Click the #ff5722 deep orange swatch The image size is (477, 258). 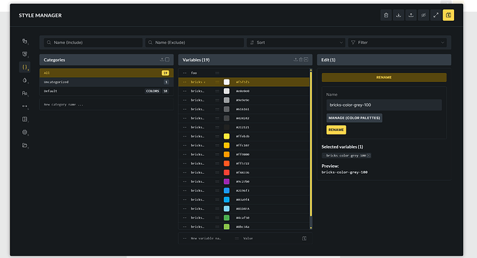point(227,163)
